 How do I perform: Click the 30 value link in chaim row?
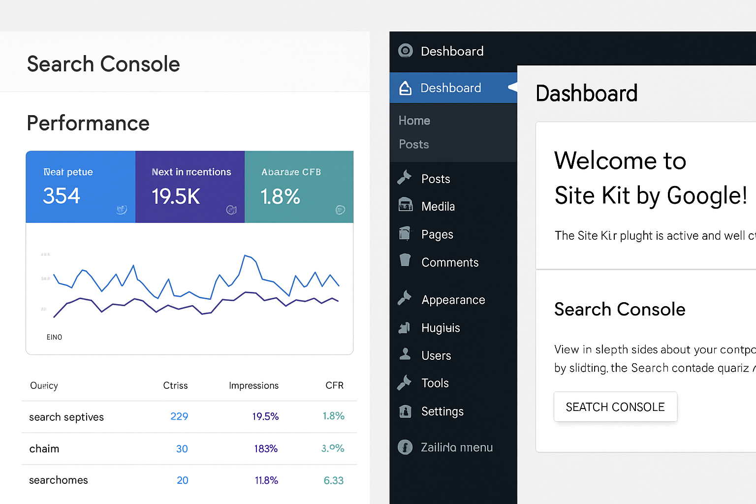182,448
